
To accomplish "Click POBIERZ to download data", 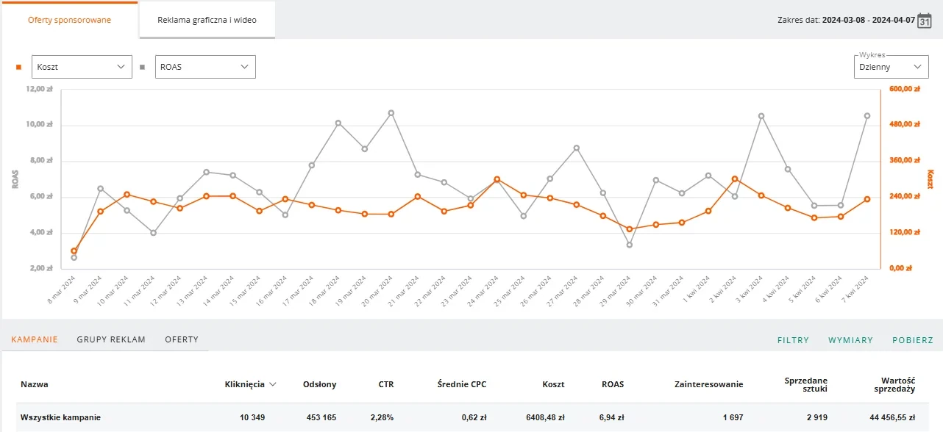I will pos(913,340).
